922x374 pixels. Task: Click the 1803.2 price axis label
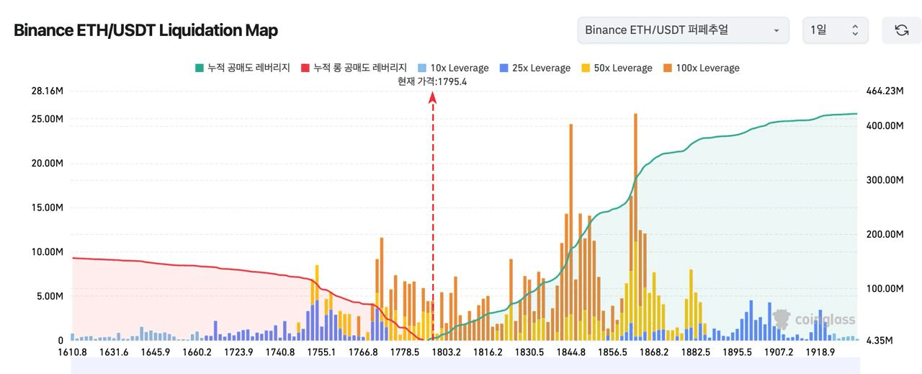[447, 352]
